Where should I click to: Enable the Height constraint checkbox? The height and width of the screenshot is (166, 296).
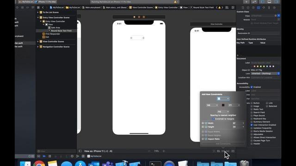pyautogui.click(x=203, y=127)
